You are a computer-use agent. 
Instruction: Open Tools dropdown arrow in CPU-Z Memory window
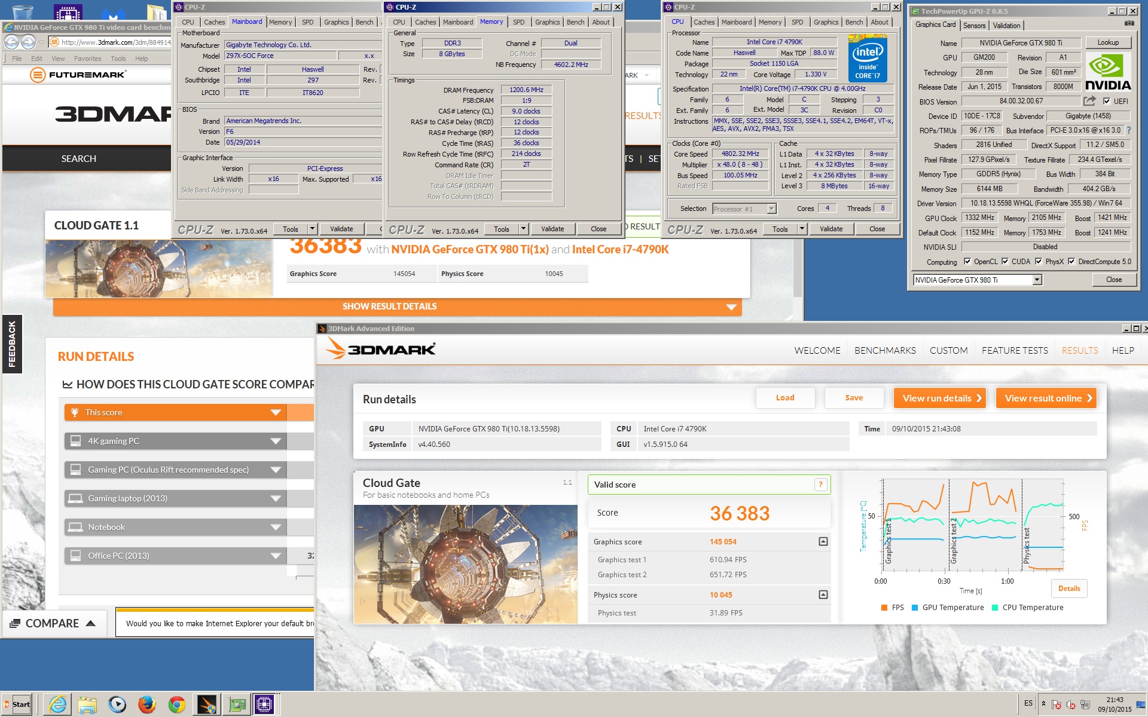tap(523, 229)
